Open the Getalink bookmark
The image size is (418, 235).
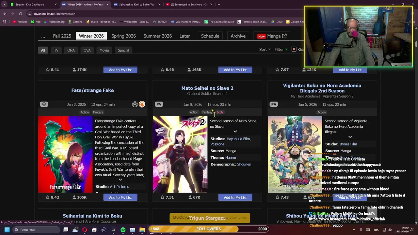[x=75, y=22]
